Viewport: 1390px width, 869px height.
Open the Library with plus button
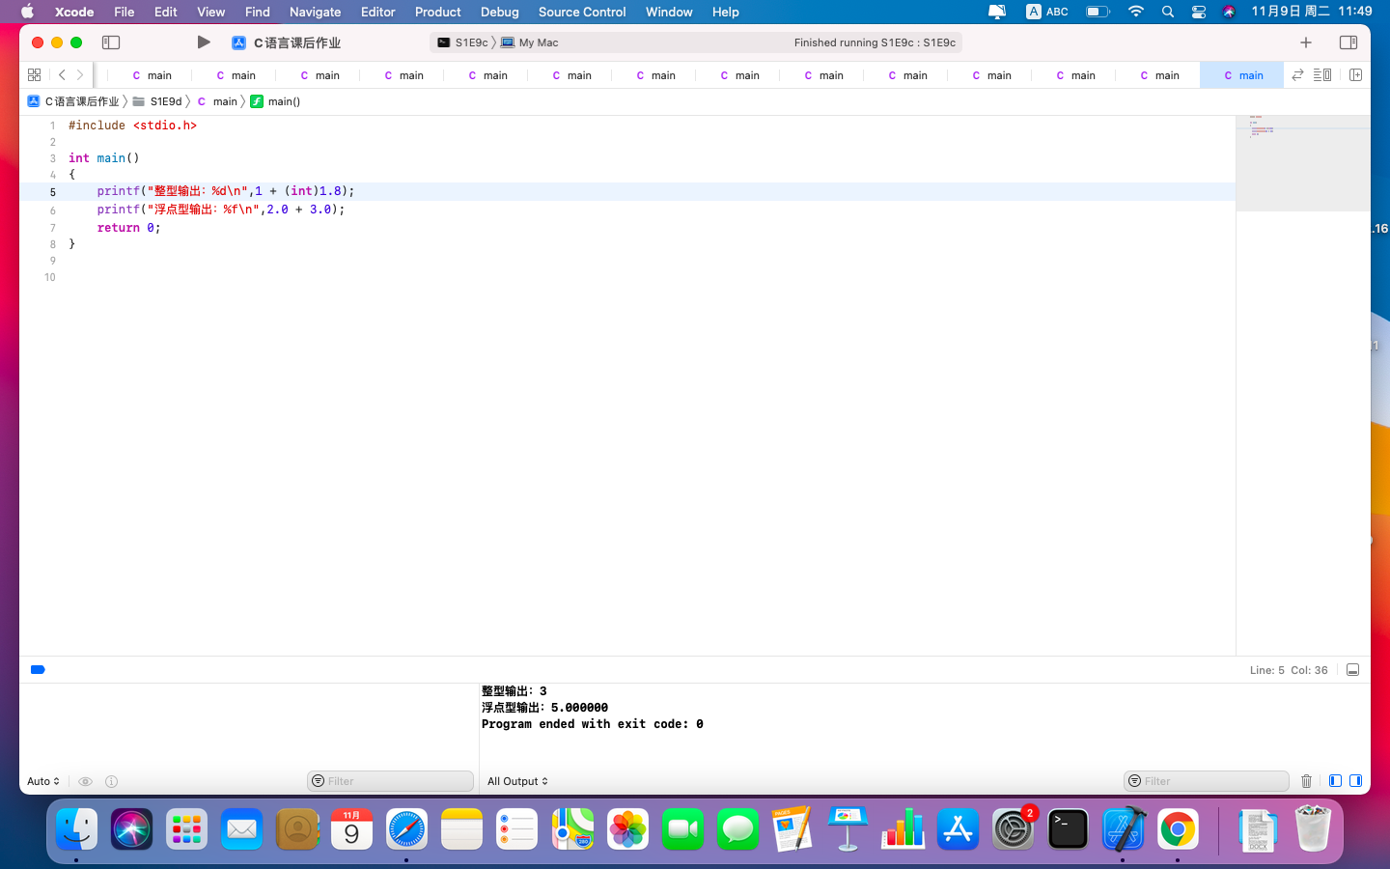pos(1306,42)
